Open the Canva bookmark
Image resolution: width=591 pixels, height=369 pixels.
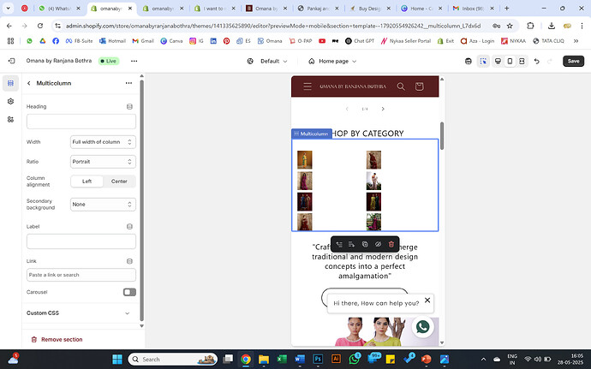(171, 41)
